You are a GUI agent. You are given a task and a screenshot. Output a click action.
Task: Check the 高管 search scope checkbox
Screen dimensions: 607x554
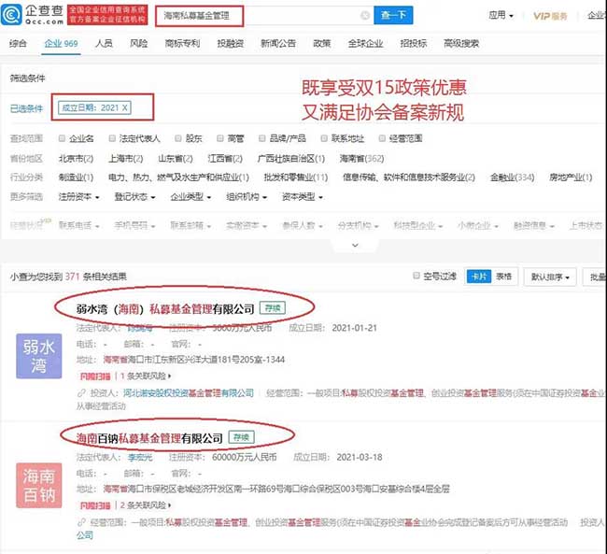coord(219,138)
